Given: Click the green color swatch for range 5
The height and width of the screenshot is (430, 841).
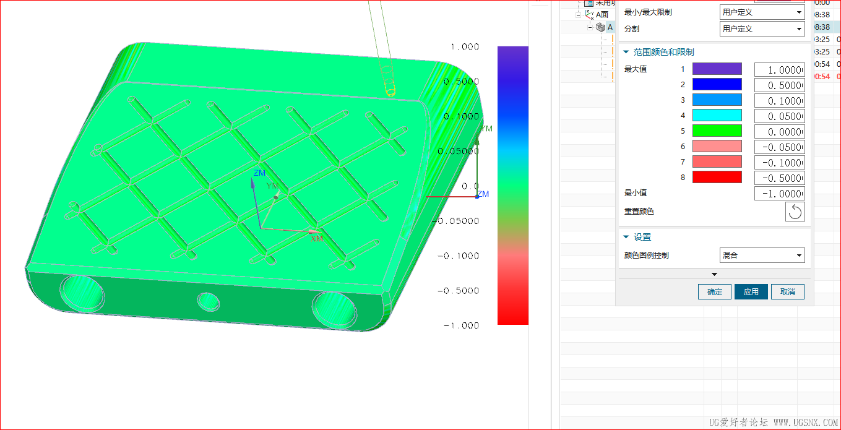Looking at the screenshot, I should pyautogui.click(x=717, y=131).
